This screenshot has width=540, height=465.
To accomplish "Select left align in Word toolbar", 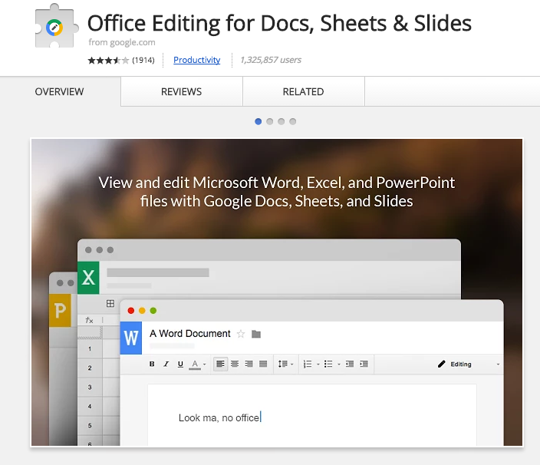I will click(220, 364).
